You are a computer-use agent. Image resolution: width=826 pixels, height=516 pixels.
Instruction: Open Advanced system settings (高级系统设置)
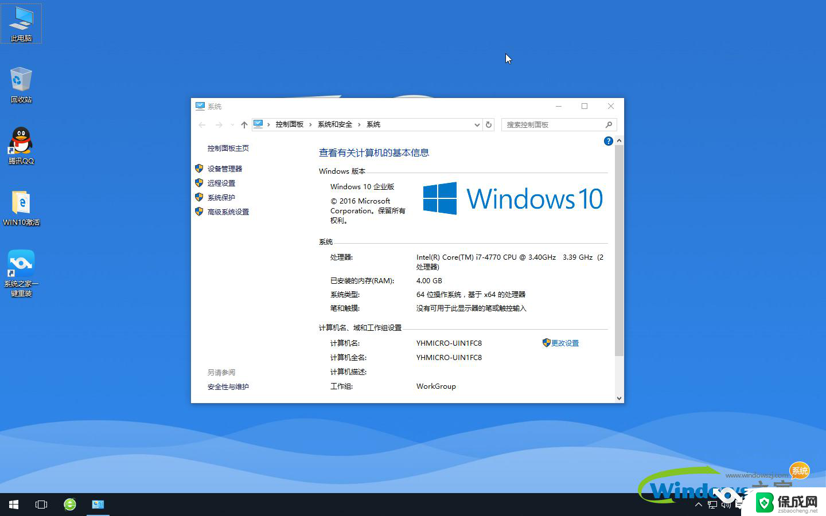point(228,212)
